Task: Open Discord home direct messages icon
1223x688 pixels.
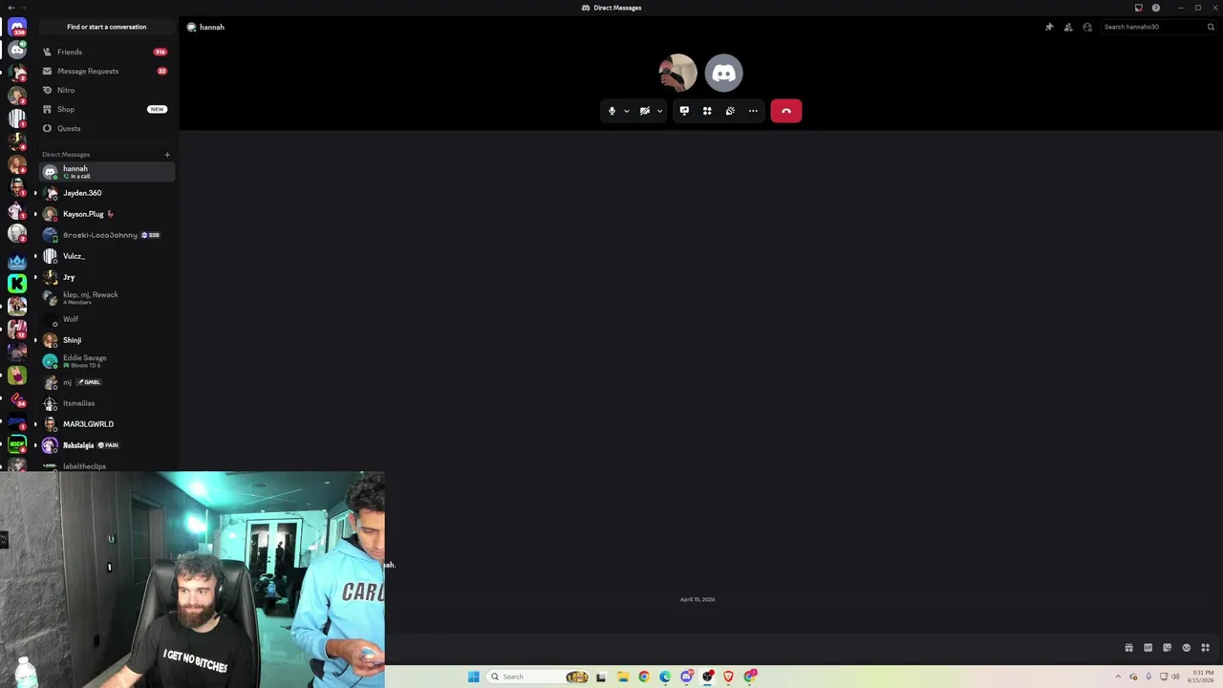Action: 17,28
